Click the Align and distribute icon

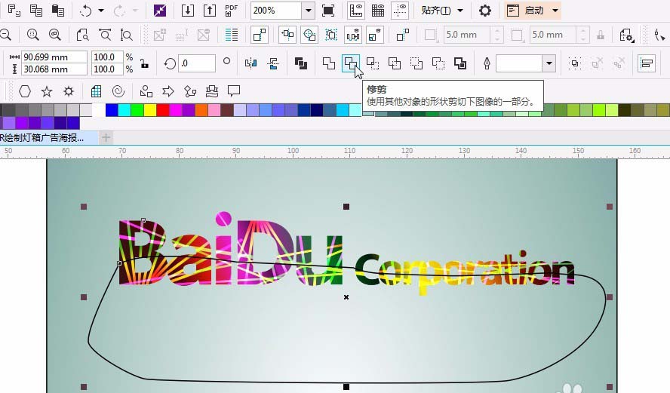pyautogui.click(x=647, y=63)
